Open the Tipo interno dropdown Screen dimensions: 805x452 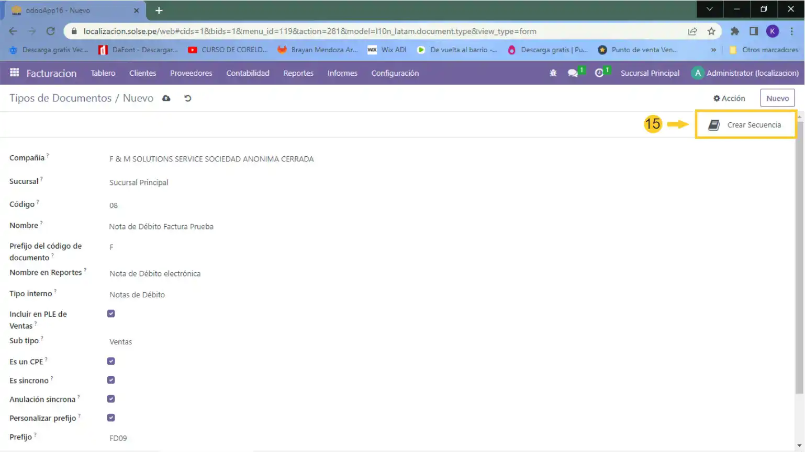(137, 295)
